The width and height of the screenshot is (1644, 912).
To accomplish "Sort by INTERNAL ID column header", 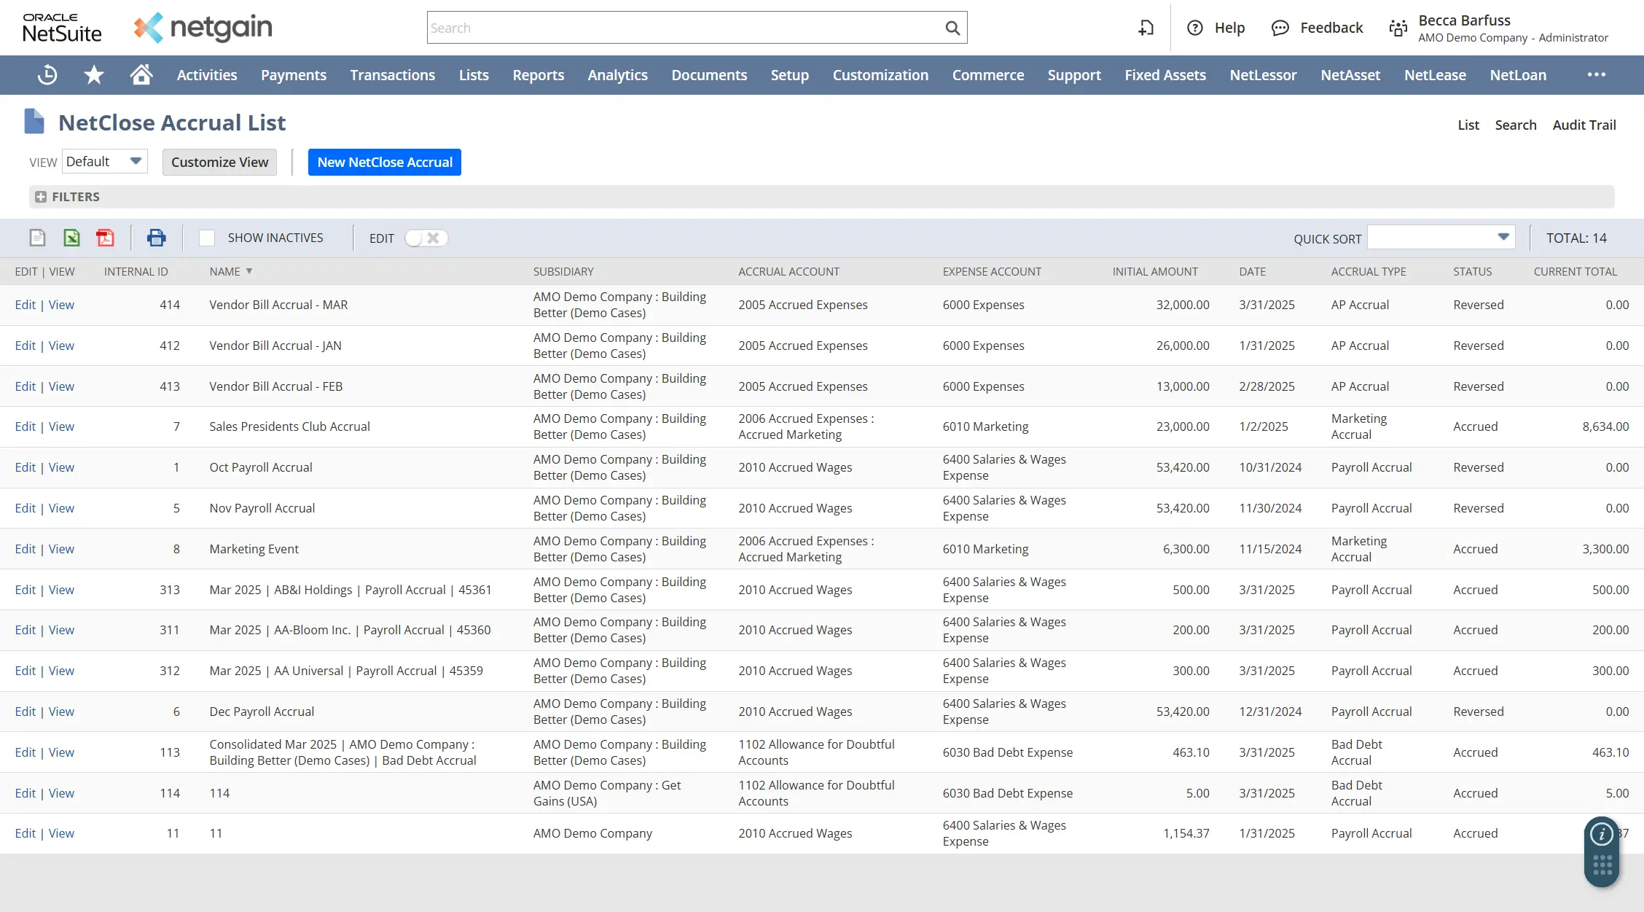I will (x=136, y=271).
